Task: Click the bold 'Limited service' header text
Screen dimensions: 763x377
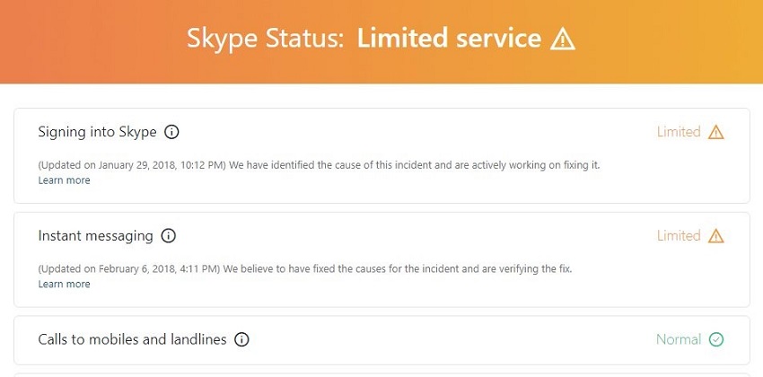Action: 449,39
